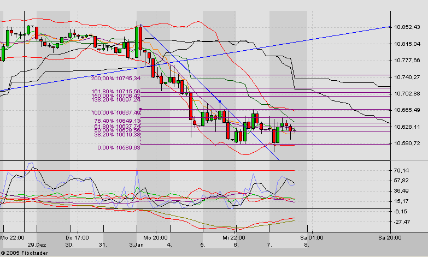
Task: Click the blue square handle on the downtrend line
Action: pos(220,101)
